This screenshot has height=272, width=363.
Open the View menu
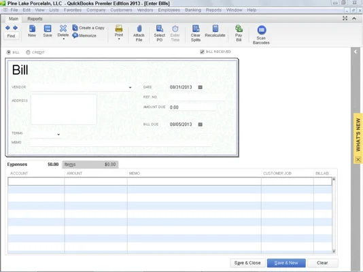[x=40, y=10]
